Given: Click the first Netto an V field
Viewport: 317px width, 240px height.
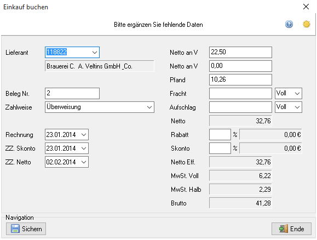Looking at the screenshot, I should pos(240,52).
